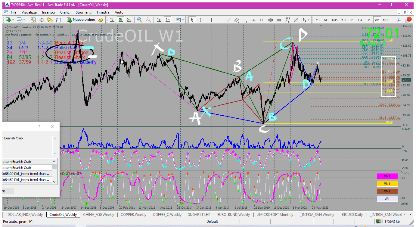The height and width of the screenshot is (227, 416).
Task: Switch chart to line chart mode
Action: [x=129, y=20]
